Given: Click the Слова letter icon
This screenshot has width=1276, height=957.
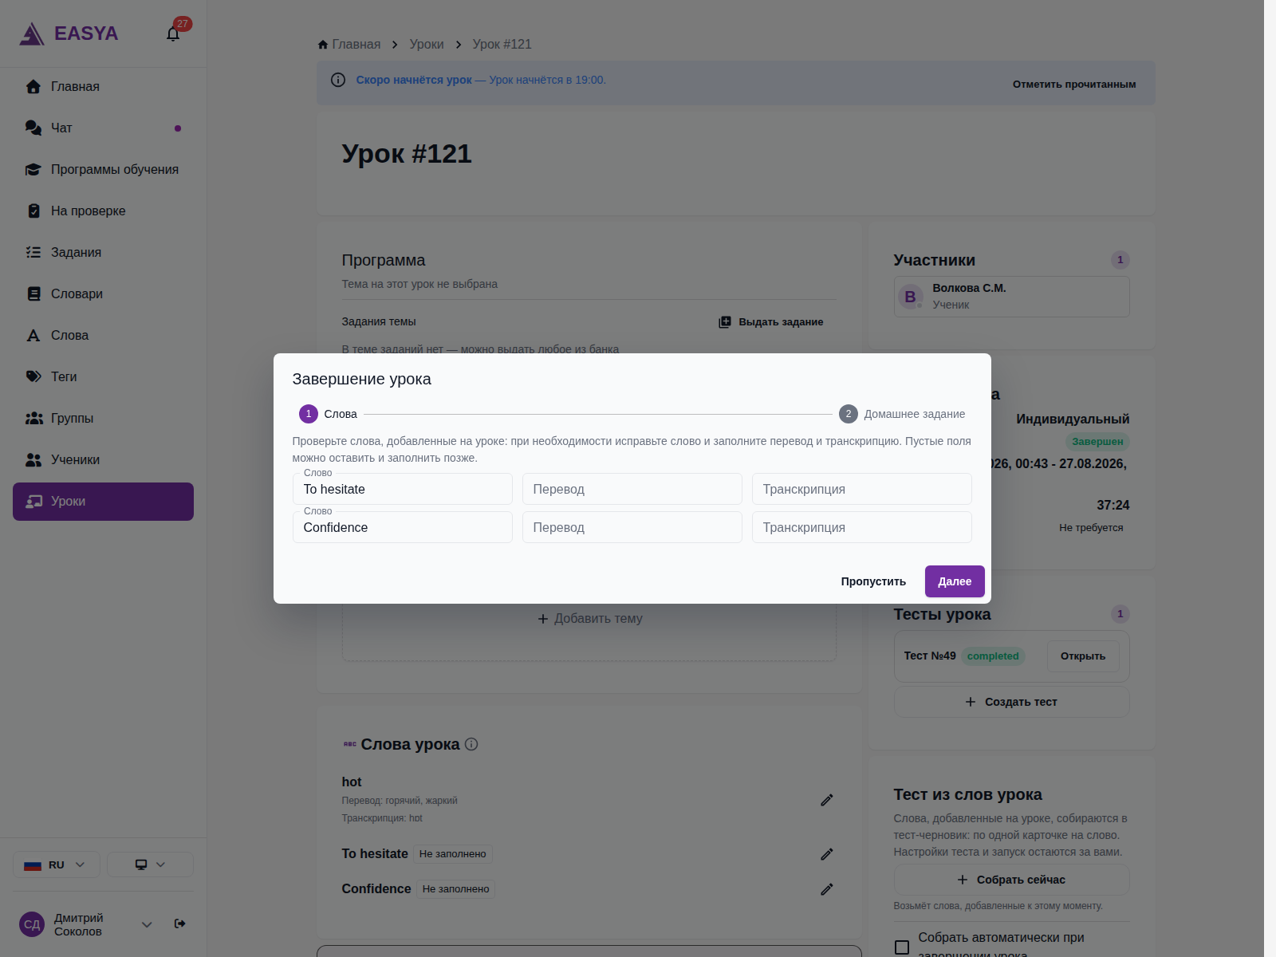Looking at the screenshot, I should 33,335.
